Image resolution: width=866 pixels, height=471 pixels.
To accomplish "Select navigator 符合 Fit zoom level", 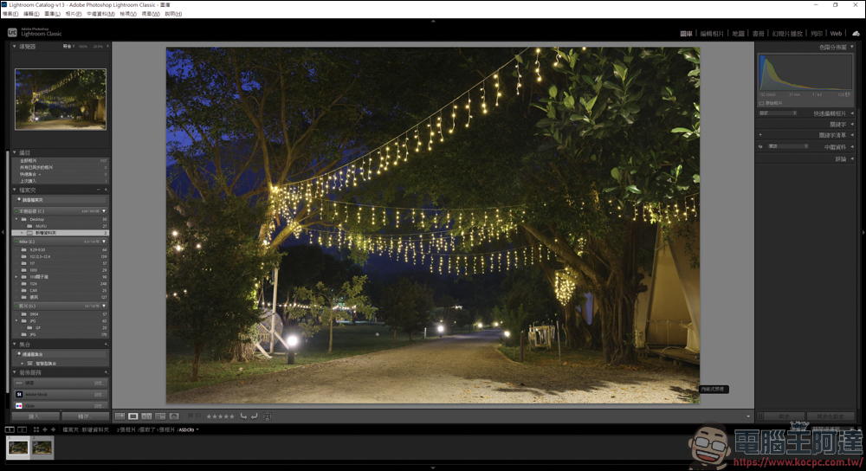I will 68,47.
